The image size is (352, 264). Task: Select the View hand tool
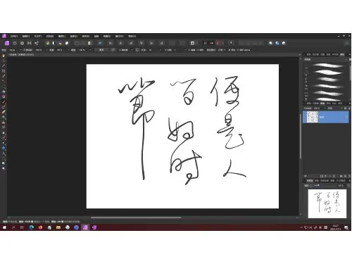[4, 56]
